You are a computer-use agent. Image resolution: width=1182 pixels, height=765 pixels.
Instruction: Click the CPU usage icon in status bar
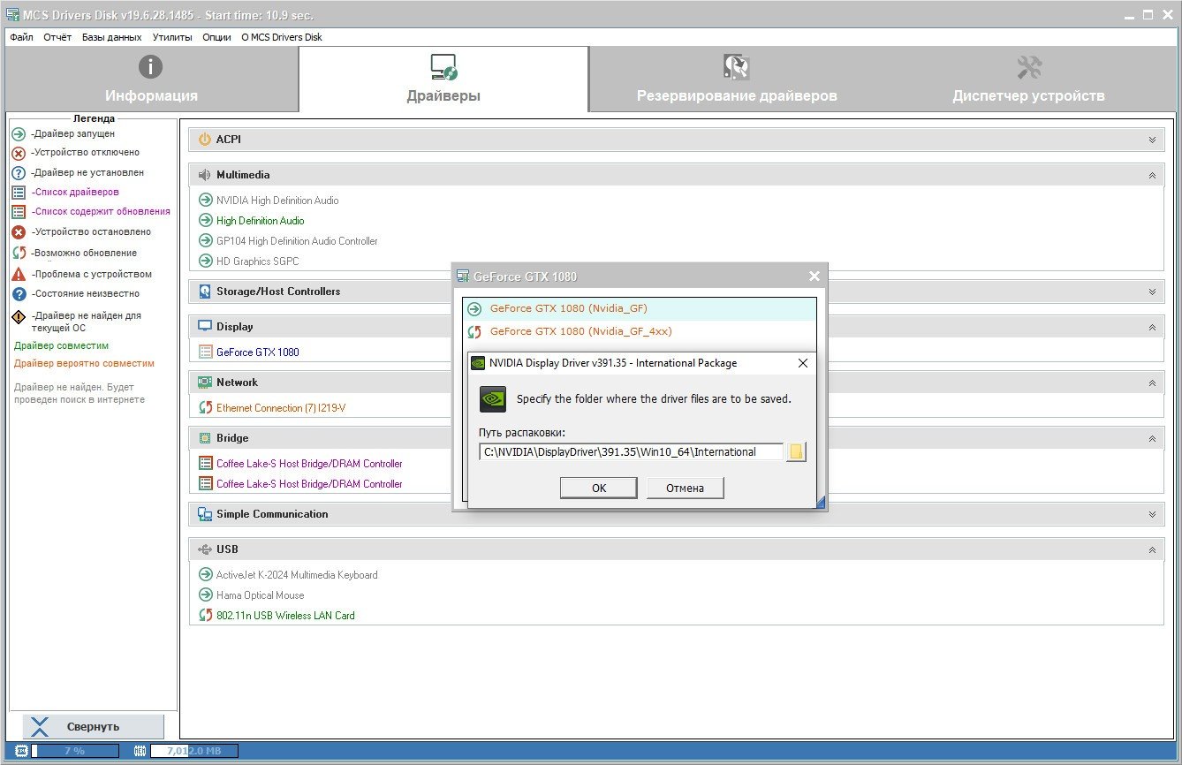(x=22, y=751)
